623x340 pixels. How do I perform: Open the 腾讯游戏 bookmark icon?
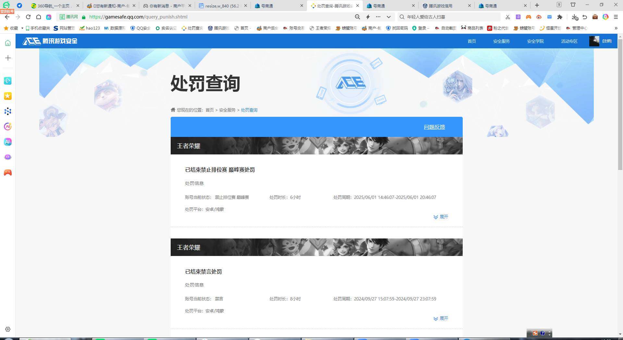pyautogui.click(x=210, y=28)
